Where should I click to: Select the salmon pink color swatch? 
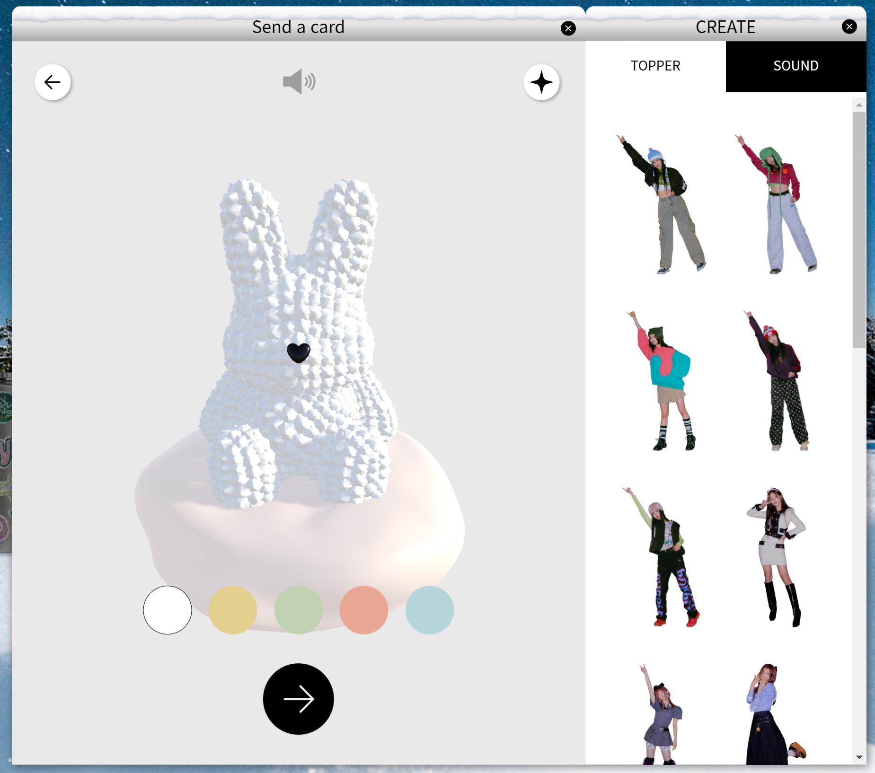[x=364, y=610]
